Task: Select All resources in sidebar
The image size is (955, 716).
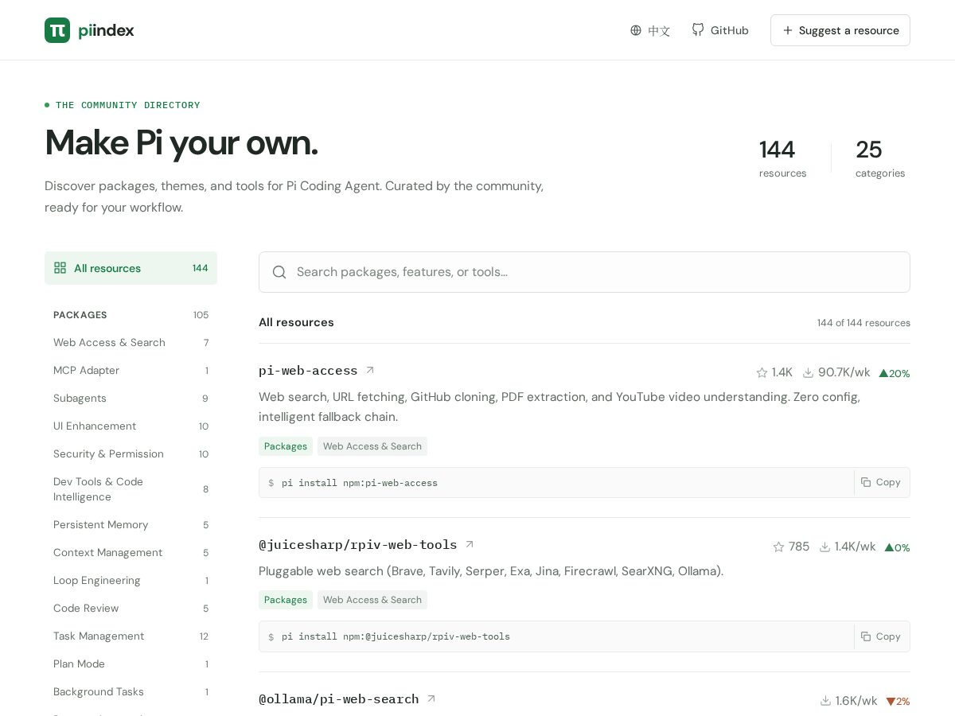Action: click(131, 268)
